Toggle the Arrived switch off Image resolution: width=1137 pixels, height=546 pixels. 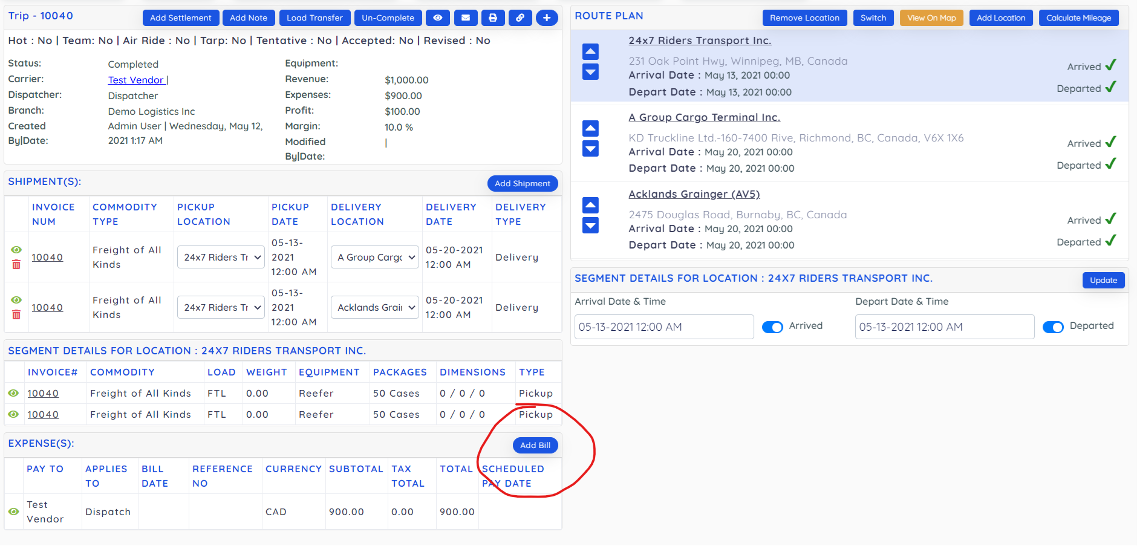click(772, 327)
